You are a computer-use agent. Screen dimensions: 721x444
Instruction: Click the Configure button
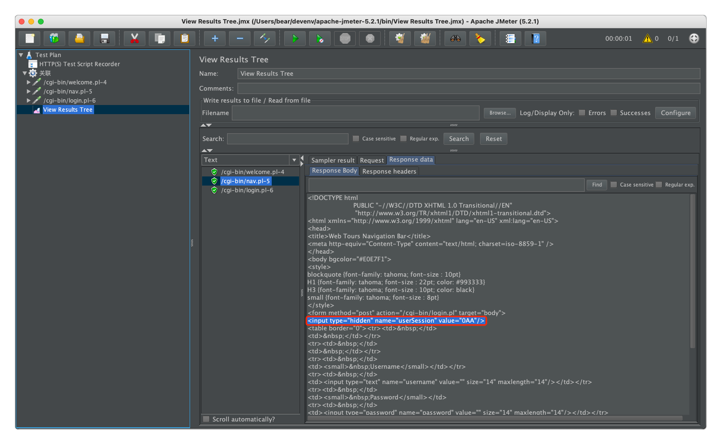pyautogui.click(x=675, y=113)
